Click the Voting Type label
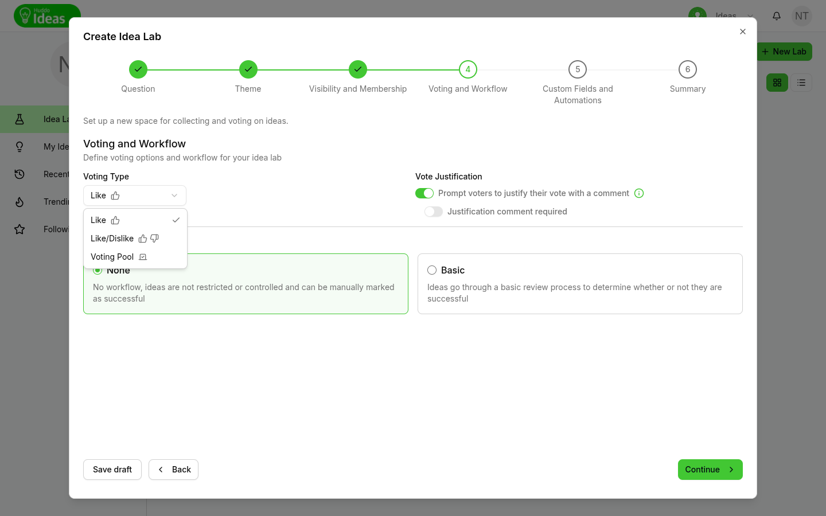Viewport: 826px width, 516px height. coord(106,177)
